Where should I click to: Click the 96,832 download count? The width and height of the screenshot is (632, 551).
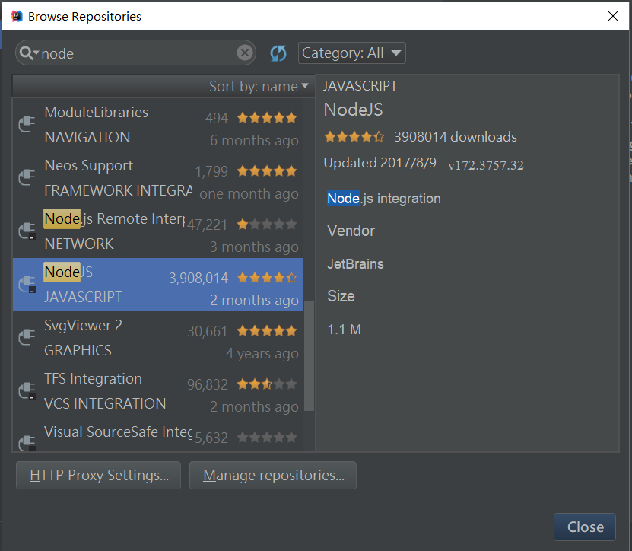[207, 384]
